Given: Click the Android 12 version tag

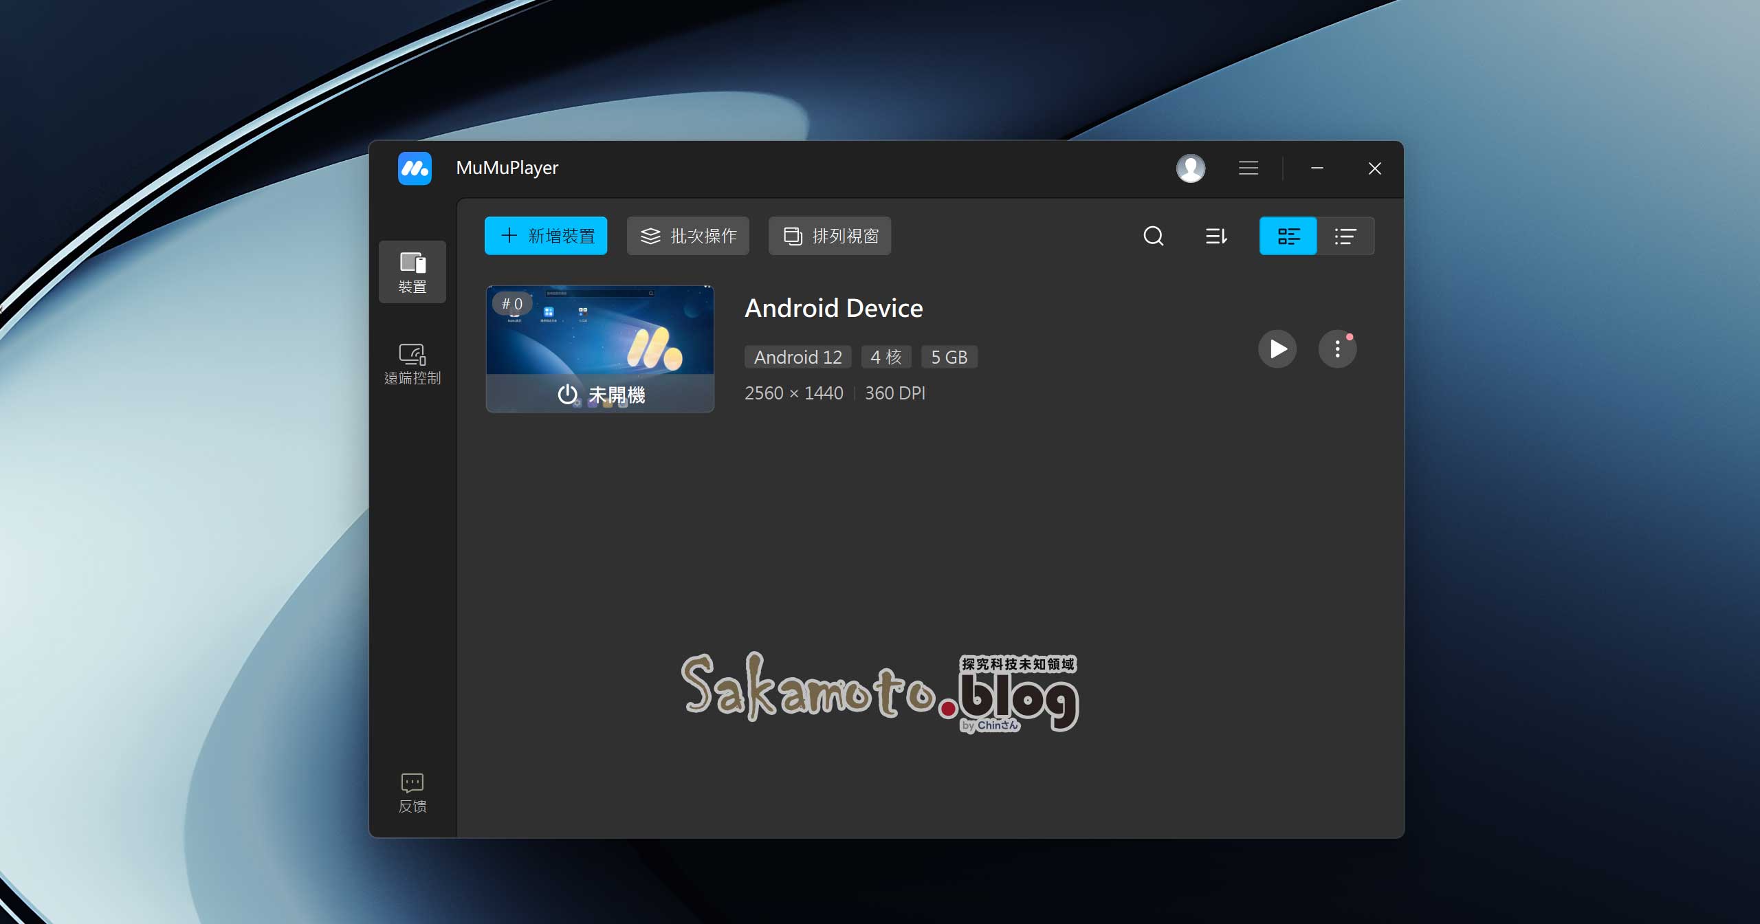Looking at the screenshot, I should [798, 357].
